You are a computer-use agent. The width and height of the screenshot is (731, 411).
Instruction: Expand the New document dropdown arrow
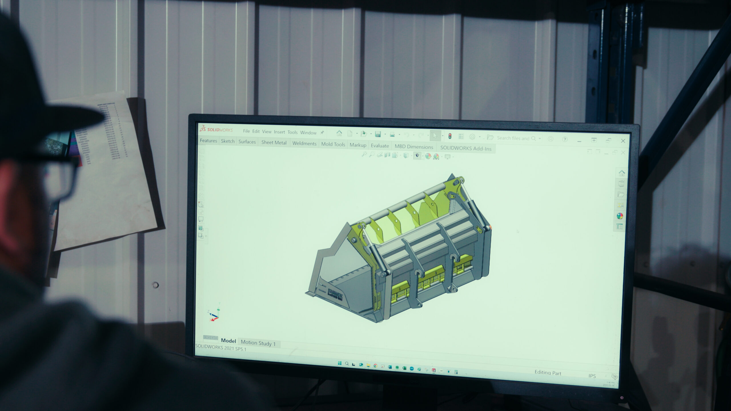357,134
